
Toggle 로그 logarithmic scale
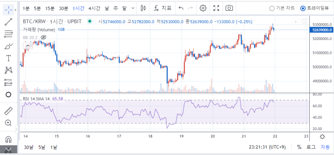point(311,147)
